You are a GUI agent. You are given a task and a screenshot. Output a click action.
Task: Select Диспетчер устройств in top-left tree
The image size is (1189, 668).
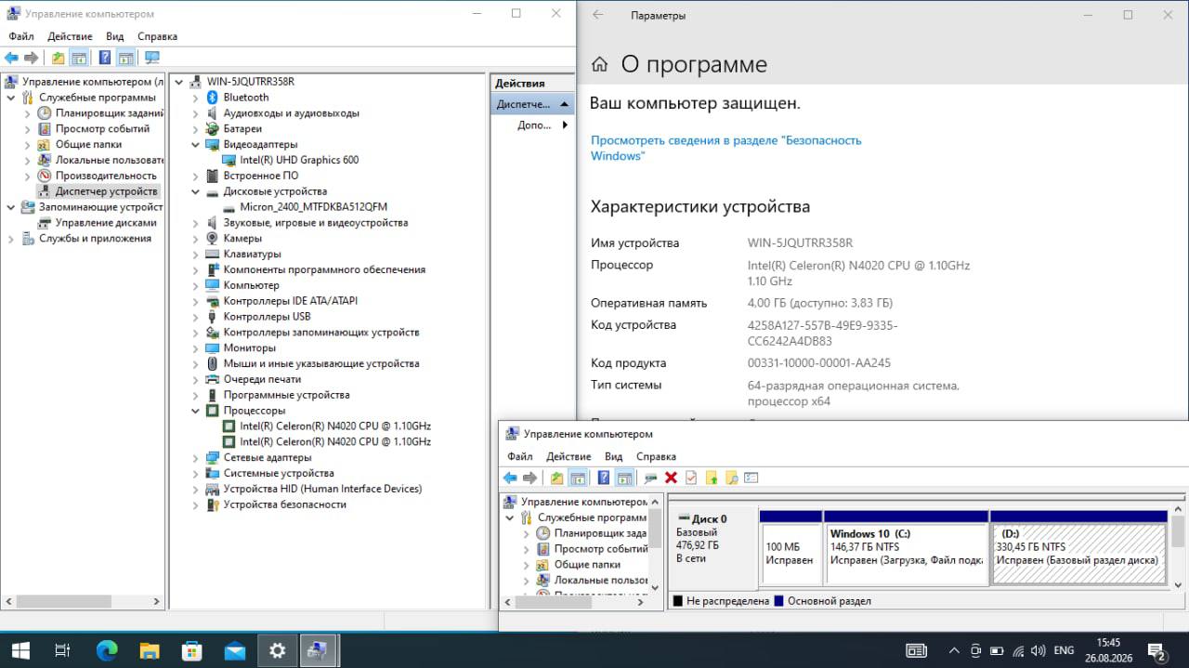coord(106,191)
